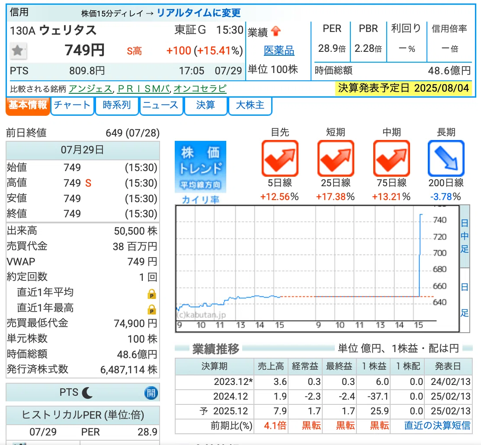Viewport: 481px width, 445px height.
Task: Click the 2023.12* results row
Action: (x=324, y=381)
